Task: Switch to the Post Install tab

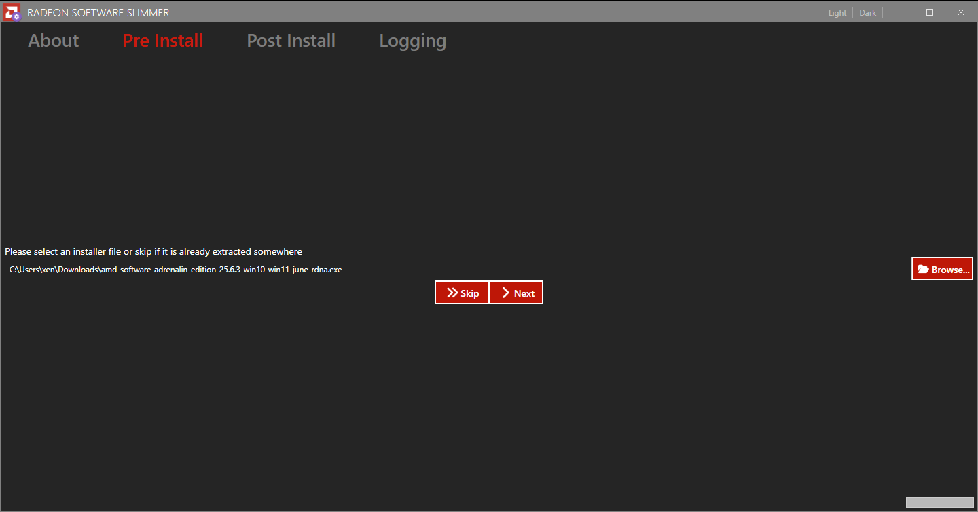Action: pos(291,41)
